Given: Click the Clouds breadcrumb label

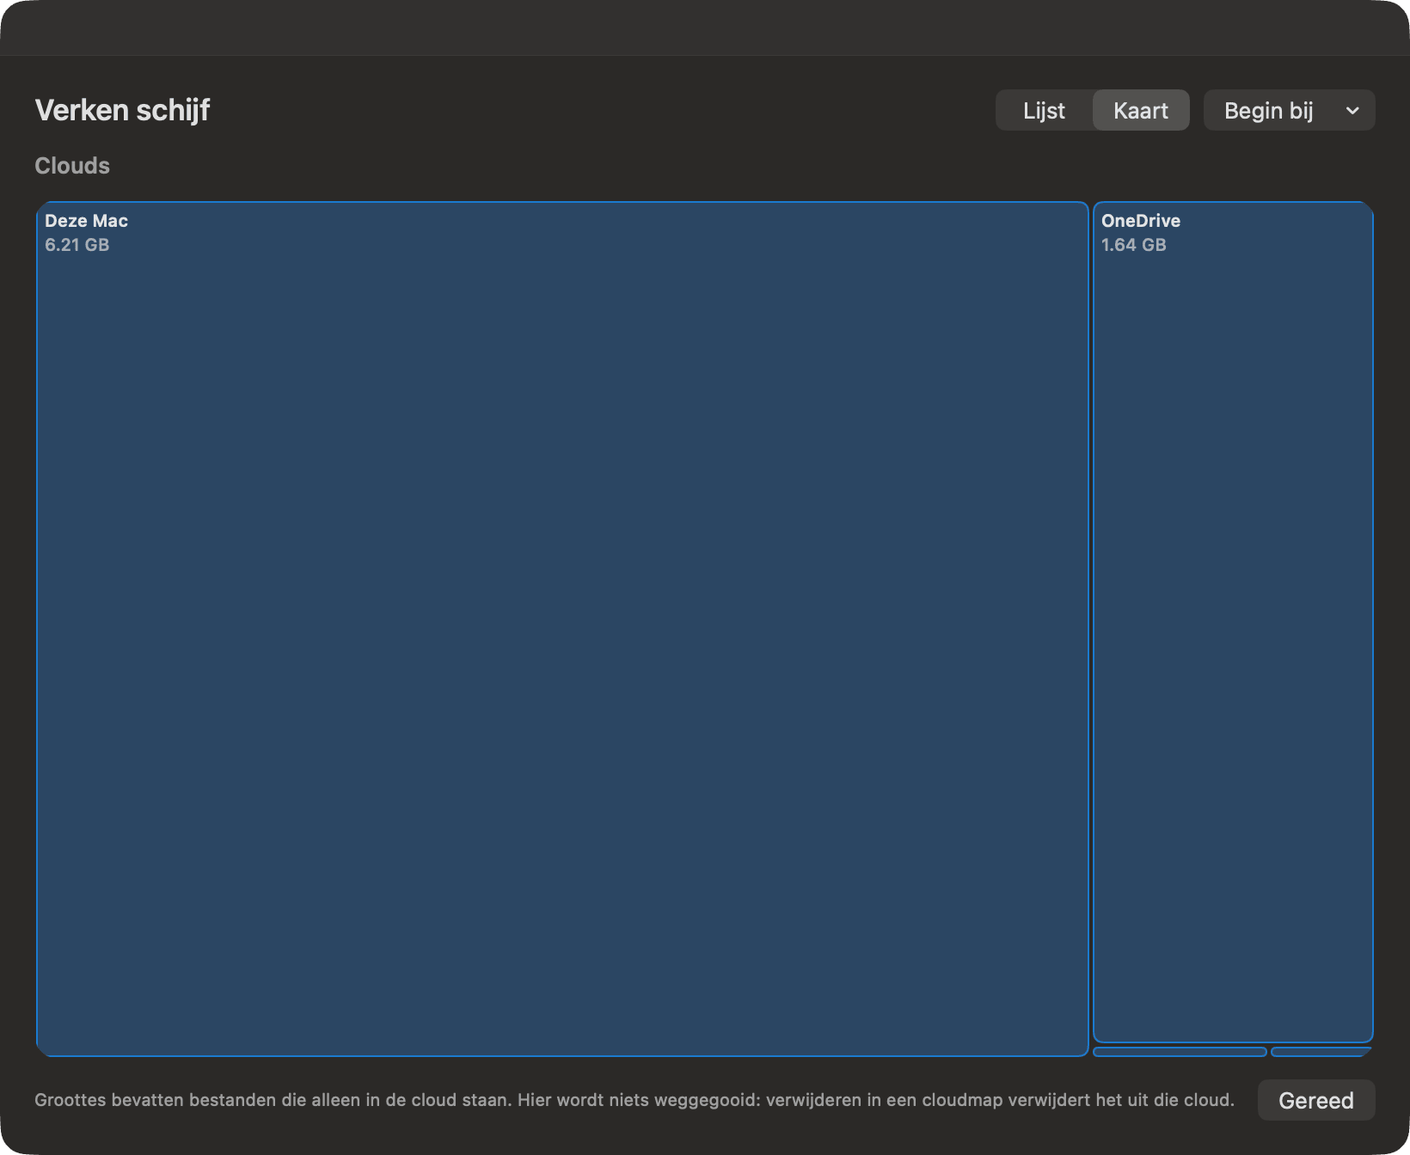Looking at the screenshot, I should coord(72,166).
